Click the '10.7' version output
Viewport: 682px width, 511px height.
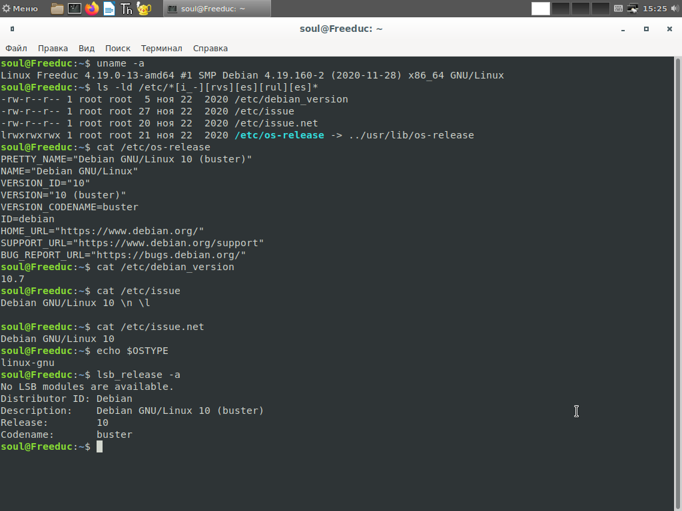(13, 279)
